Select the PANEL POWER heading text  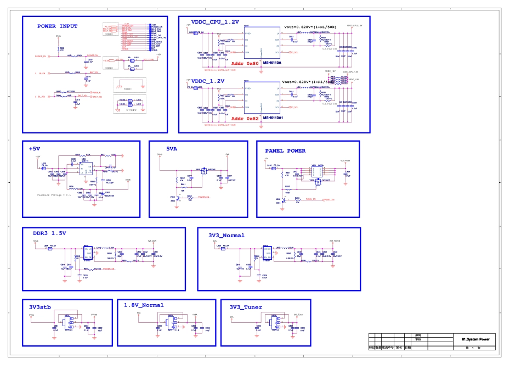click(285, 150)
